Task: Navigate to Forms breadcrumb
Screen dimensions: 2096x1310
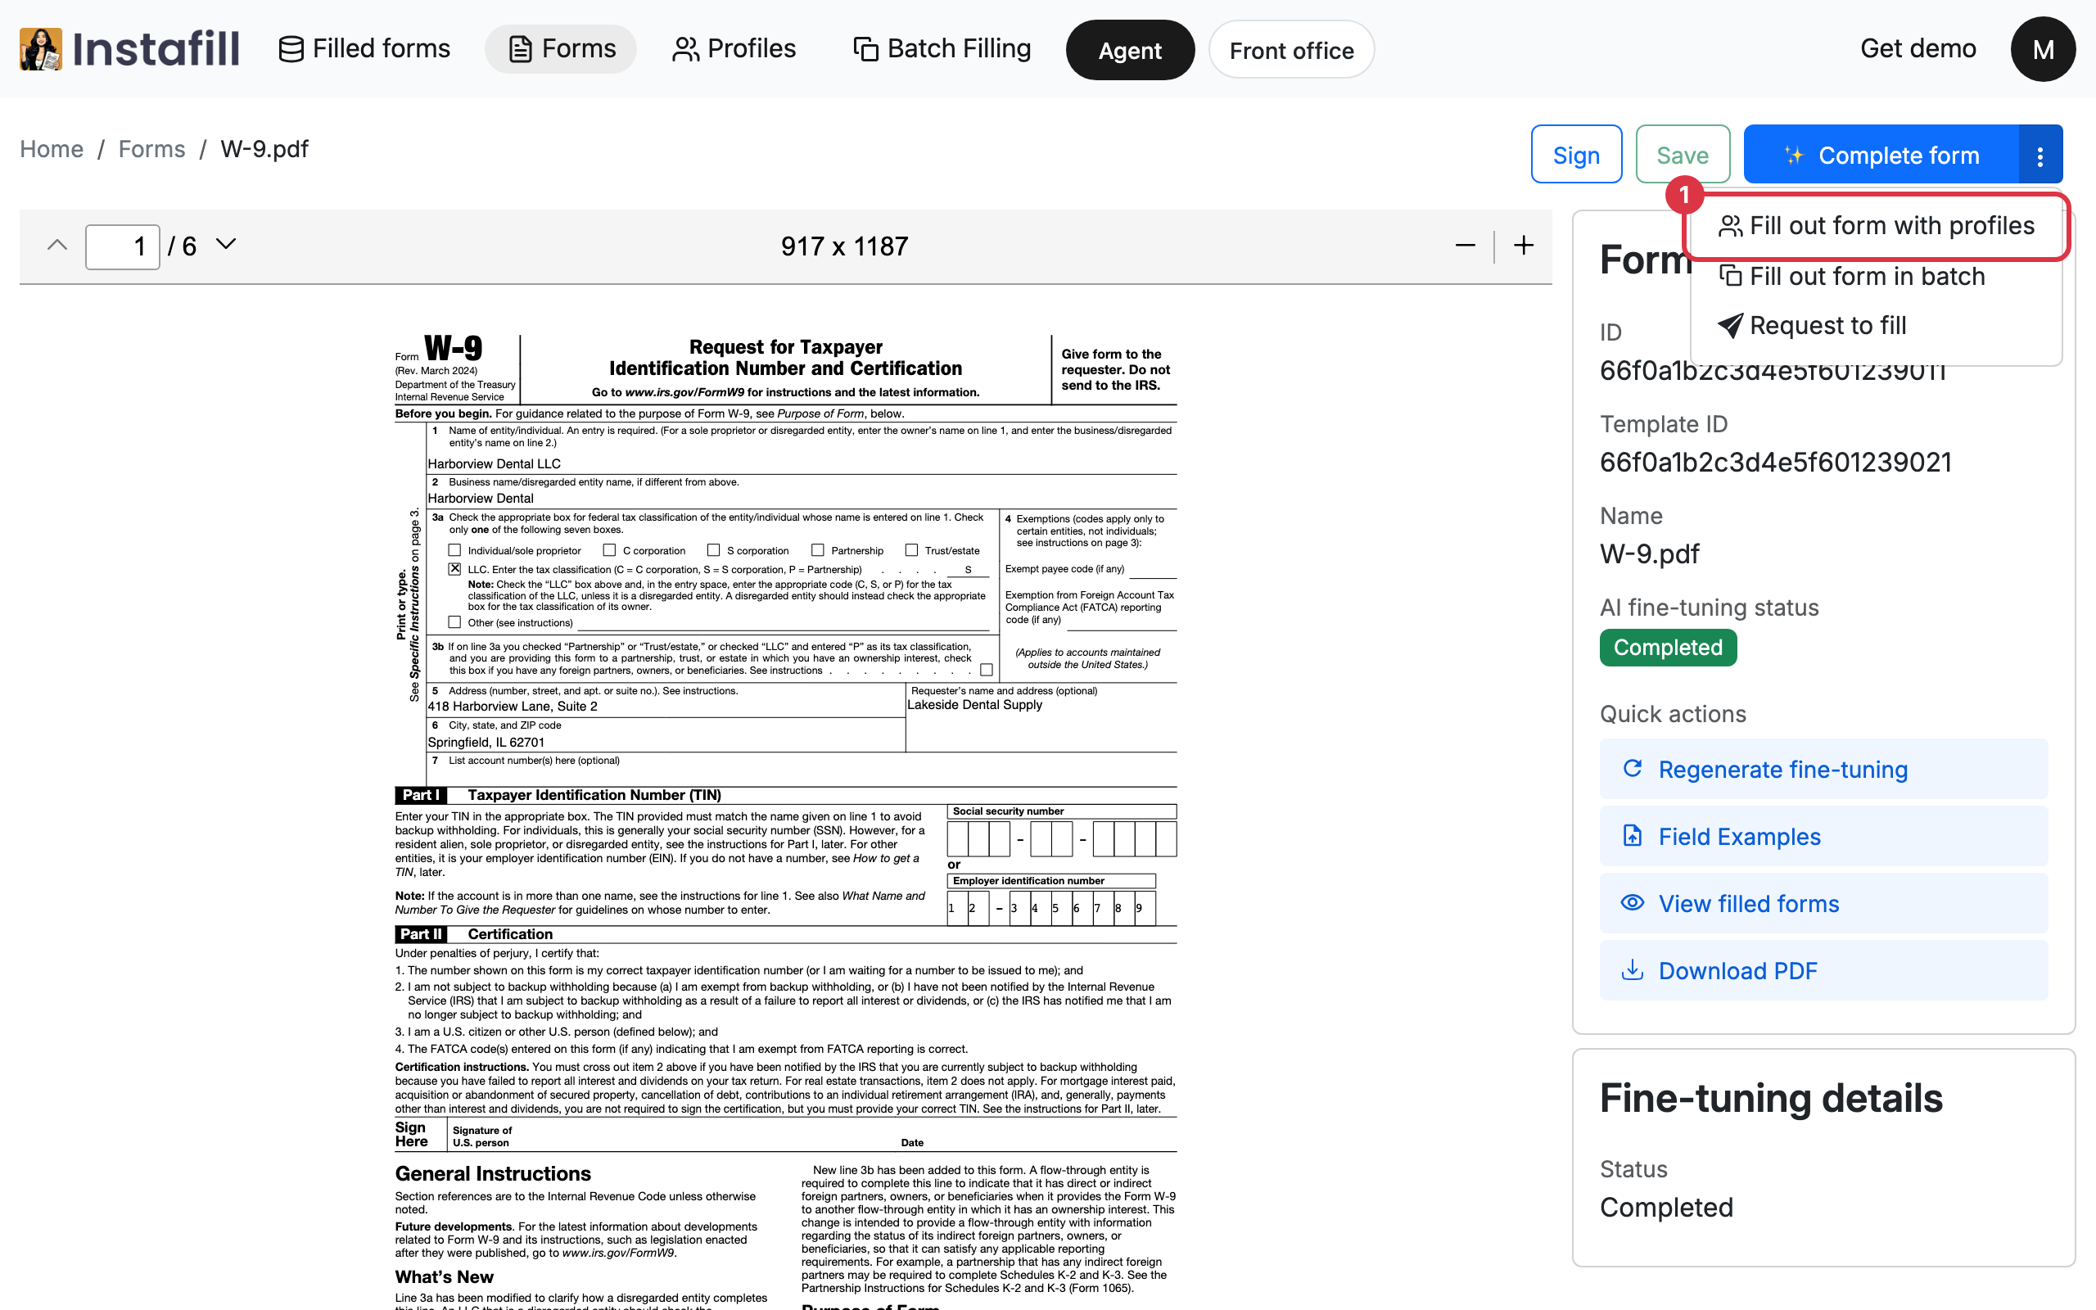Action: (x=151, y=149)
